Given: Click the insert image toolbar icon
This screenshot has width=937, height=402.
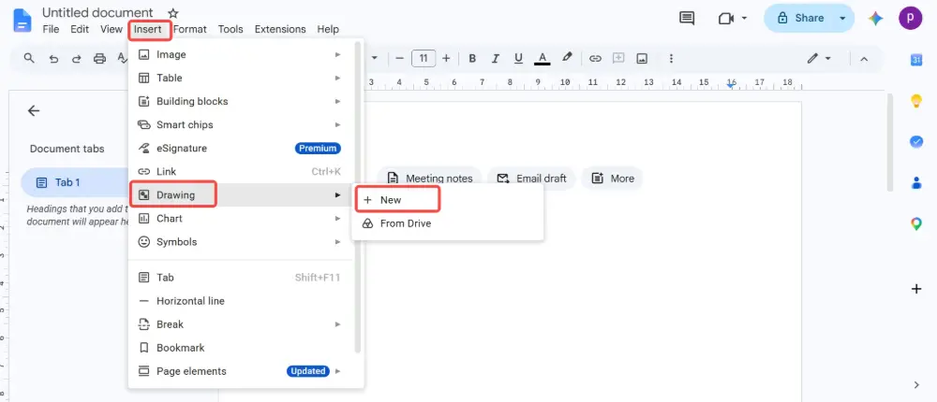Looking at the screenshot, I should 642,59.
